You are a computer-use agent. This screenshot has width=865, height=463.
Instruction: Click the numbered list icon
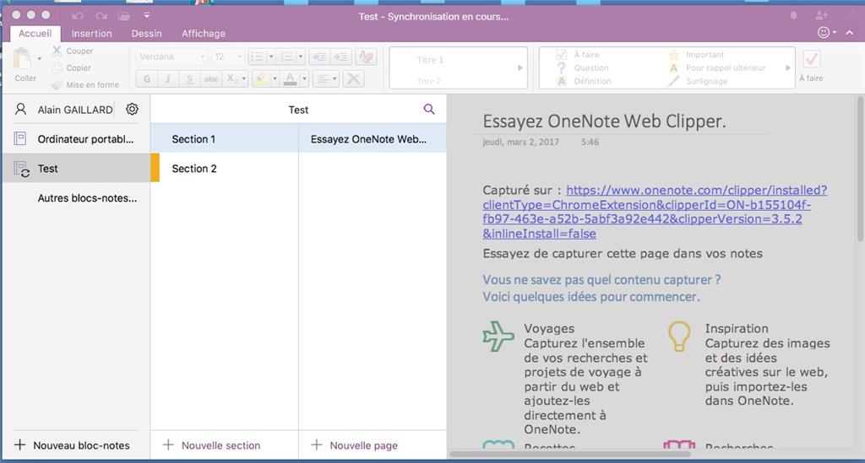(x=287, y=57)
